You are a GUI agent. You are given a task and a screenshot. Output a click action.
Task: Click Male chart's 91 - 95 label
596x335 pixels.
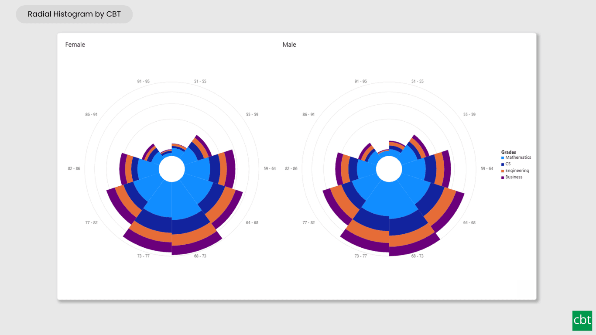[x=360, y=82]
